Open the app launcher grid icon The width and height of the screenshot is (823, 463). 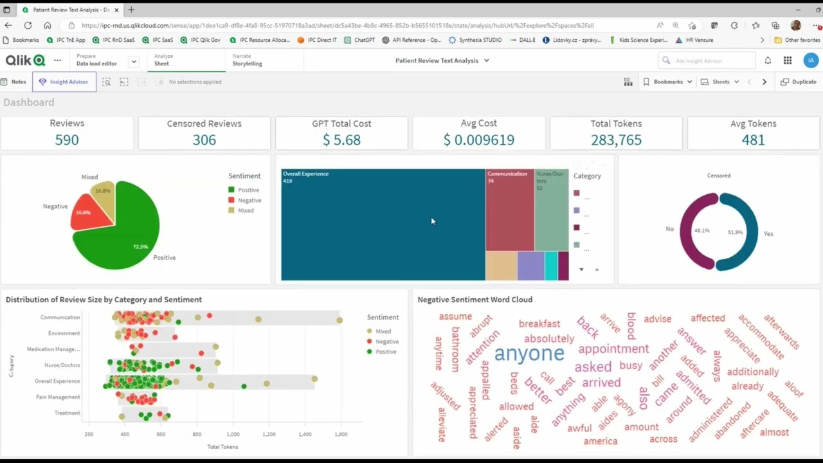point(788,60)
